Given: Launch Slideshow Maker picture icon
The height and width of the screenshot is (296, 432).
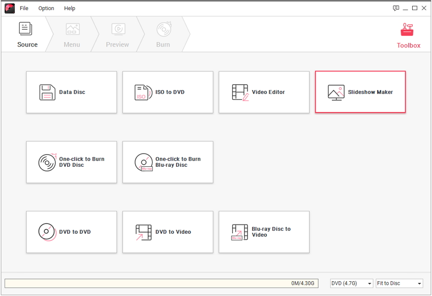Looking at the screenshot, I should (336, 92).
